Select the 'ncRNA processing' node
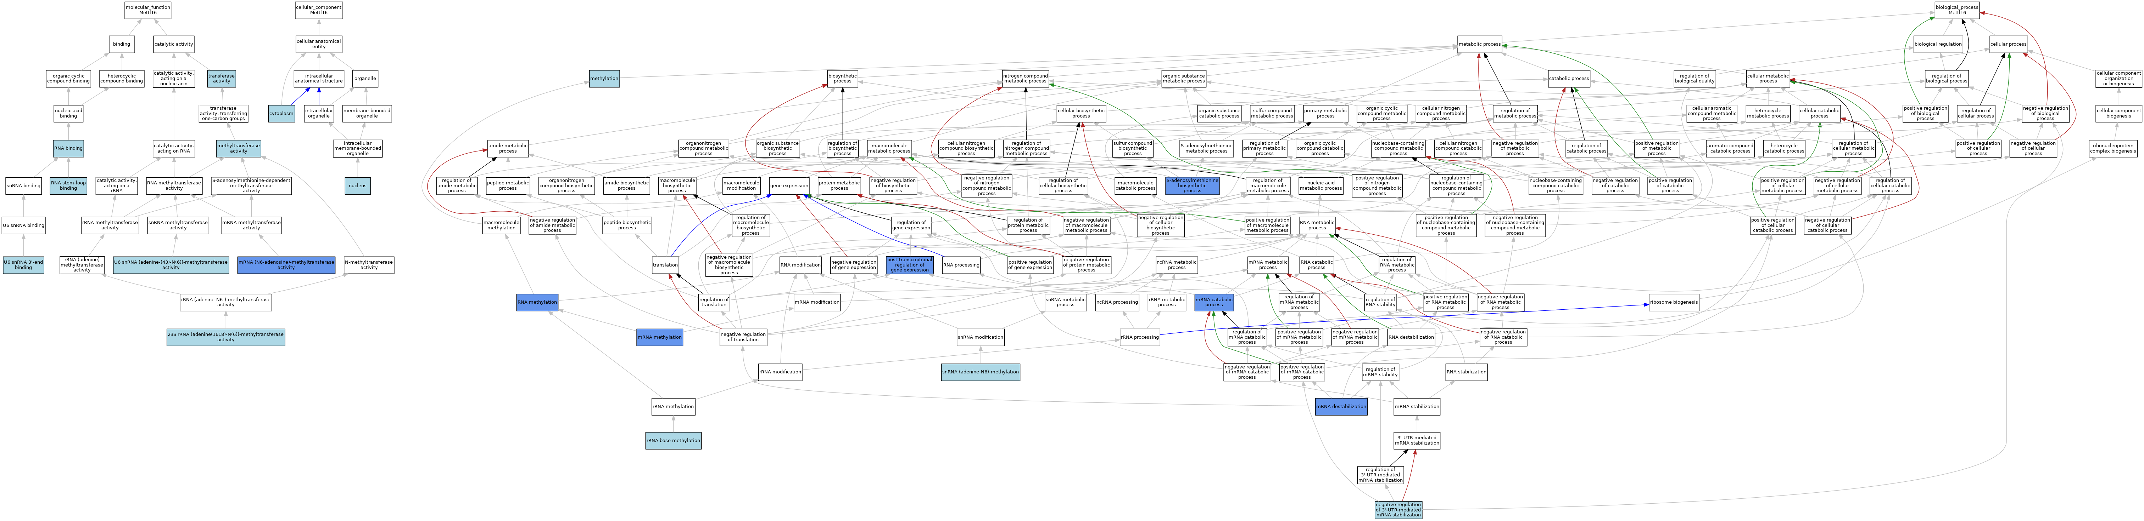 pos(1117,303)
